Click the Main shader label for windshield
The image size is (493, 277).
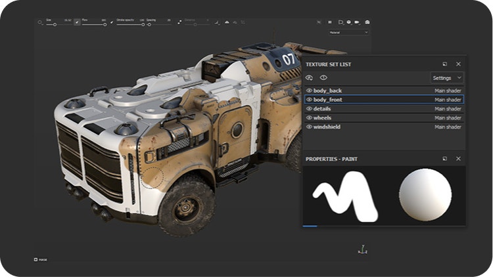[448, 127]
